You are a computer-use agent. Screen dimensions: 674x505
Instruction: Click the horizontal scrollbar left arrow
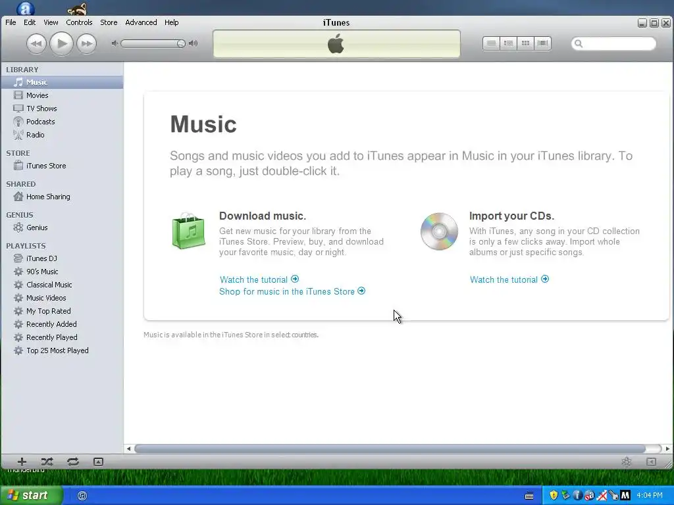pos(128,448)
